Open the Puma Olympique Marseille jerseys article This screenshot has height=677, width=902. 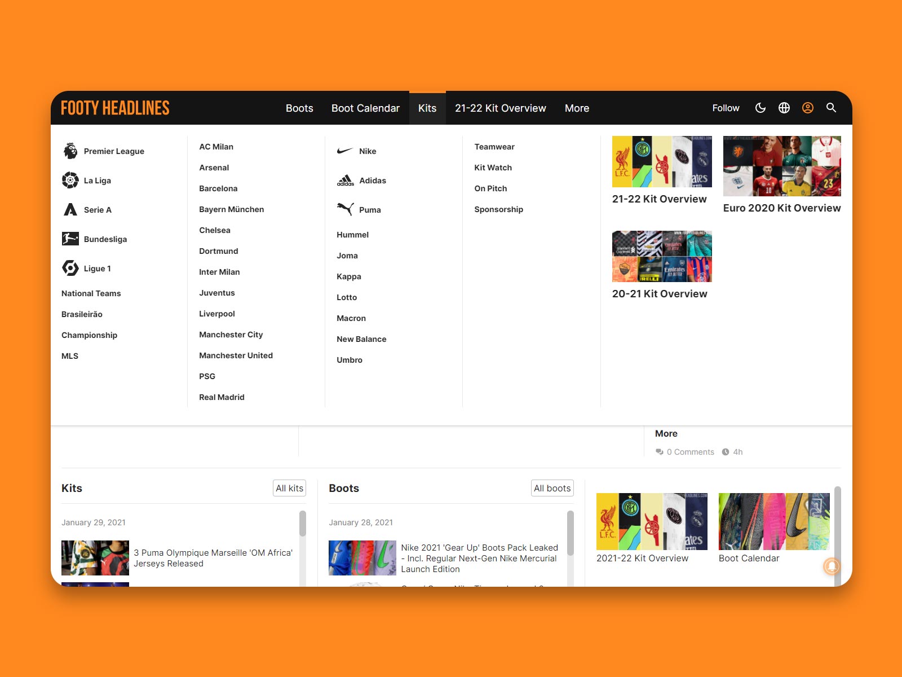213,558
